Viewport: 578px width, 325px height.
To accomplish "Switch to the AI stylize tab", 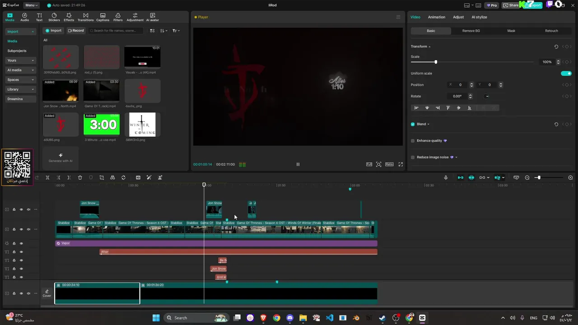I will coord(479,17).
